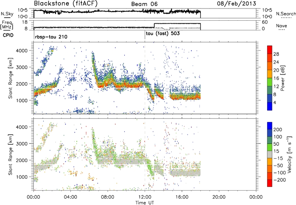This screenshot has width=296, height=205.
Task: Click the top blue Velocity colorbar segment above 200
Action: coord(270,126)
